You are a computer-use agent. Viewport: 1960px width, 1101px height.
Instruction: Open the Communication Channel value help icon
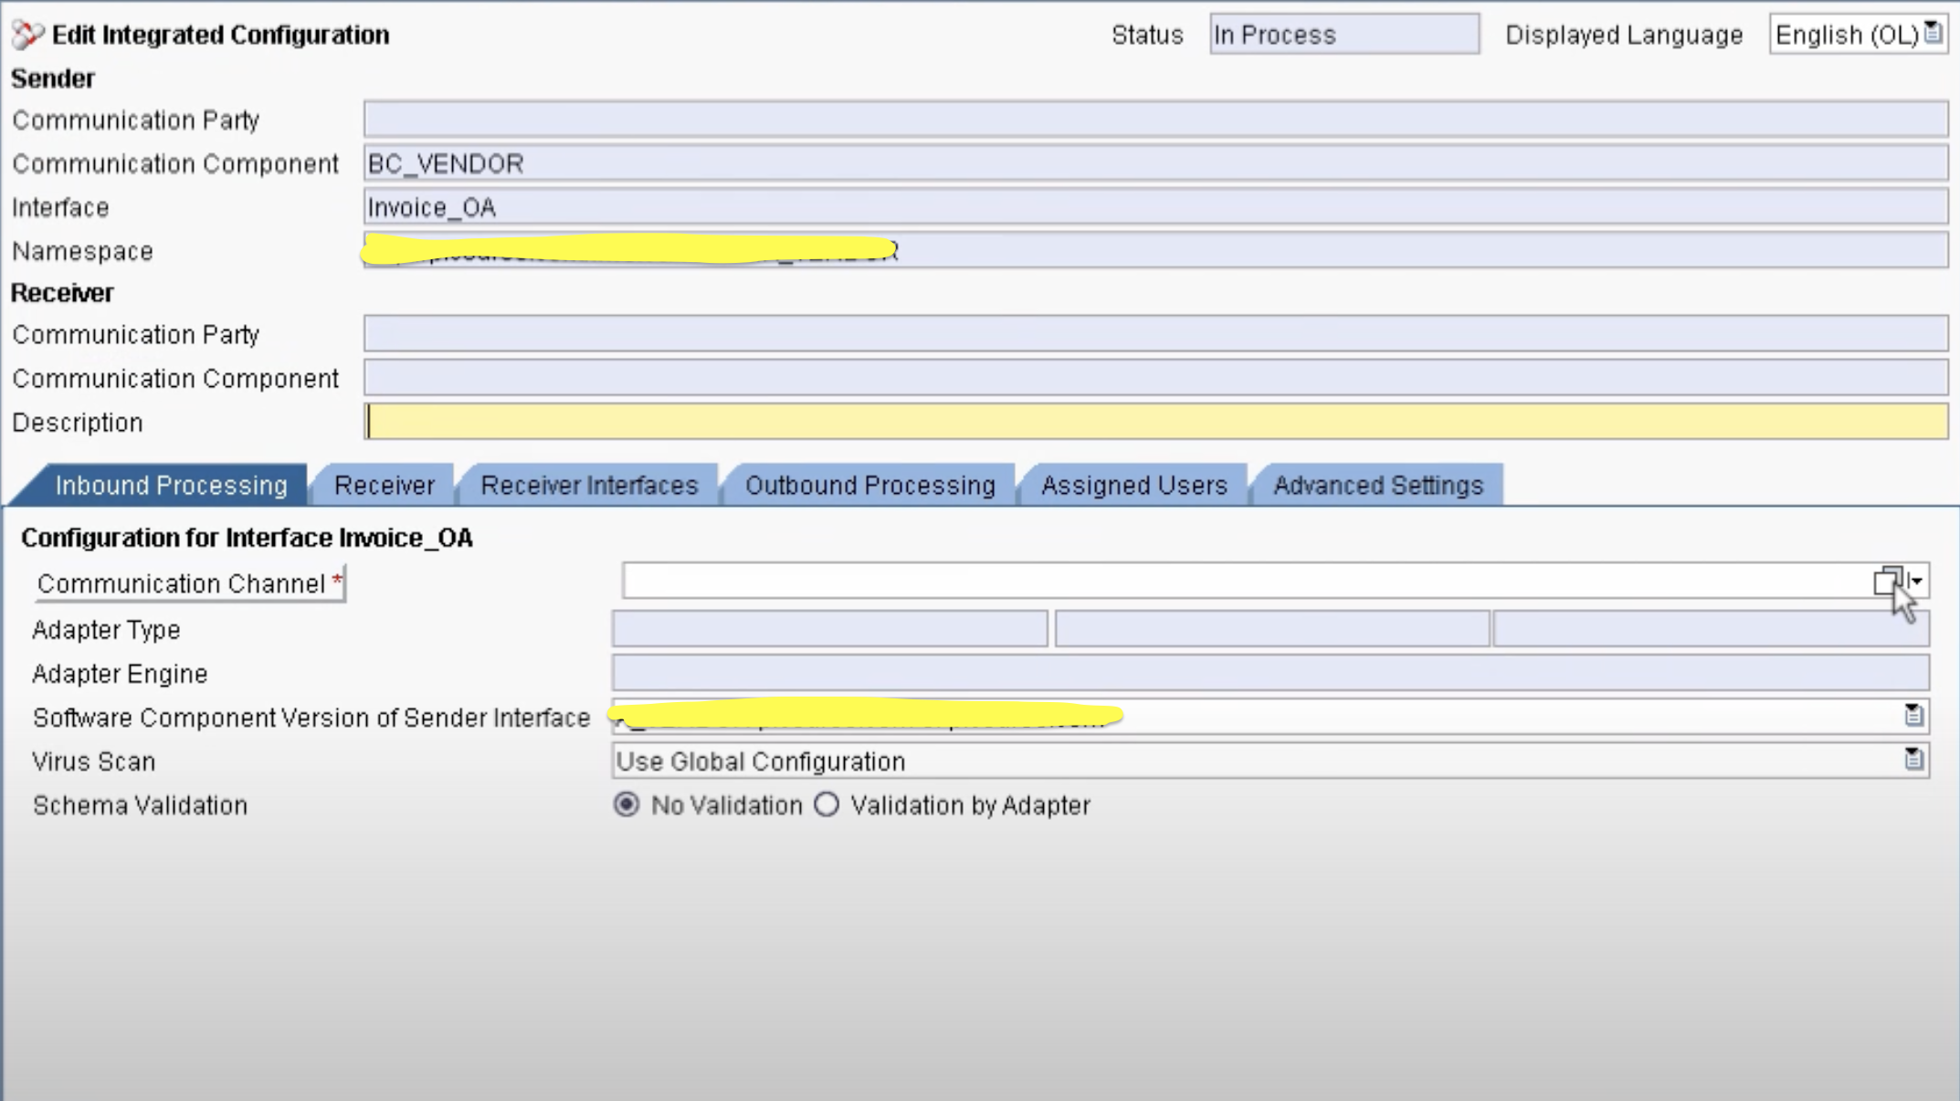[1887, 582]
